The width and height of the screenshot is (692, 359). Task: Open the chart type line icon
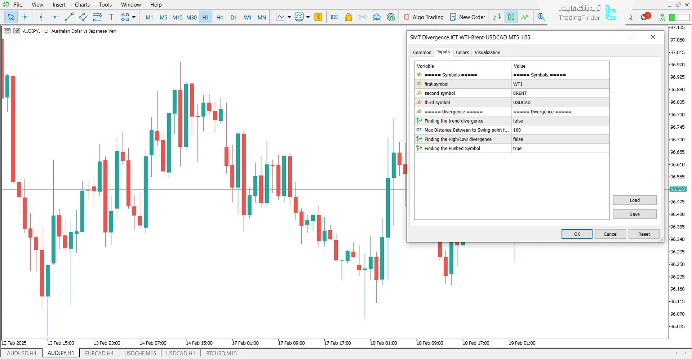point(280,17)
